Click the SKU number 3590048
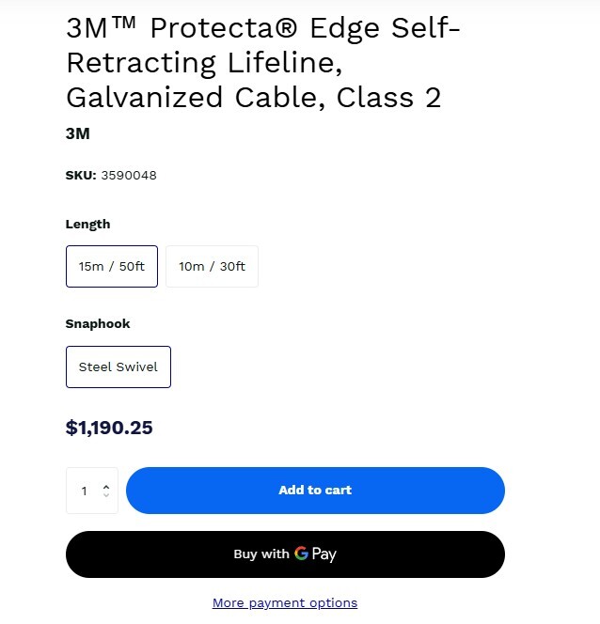600x624 pixels. [129, 175]
